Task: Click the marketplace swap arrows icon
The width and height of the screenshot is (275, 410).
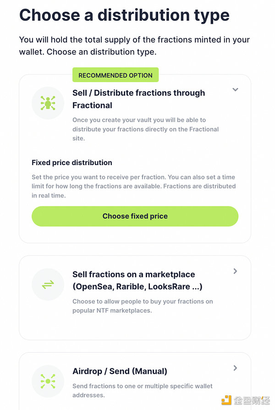Action: coord(48,285)
